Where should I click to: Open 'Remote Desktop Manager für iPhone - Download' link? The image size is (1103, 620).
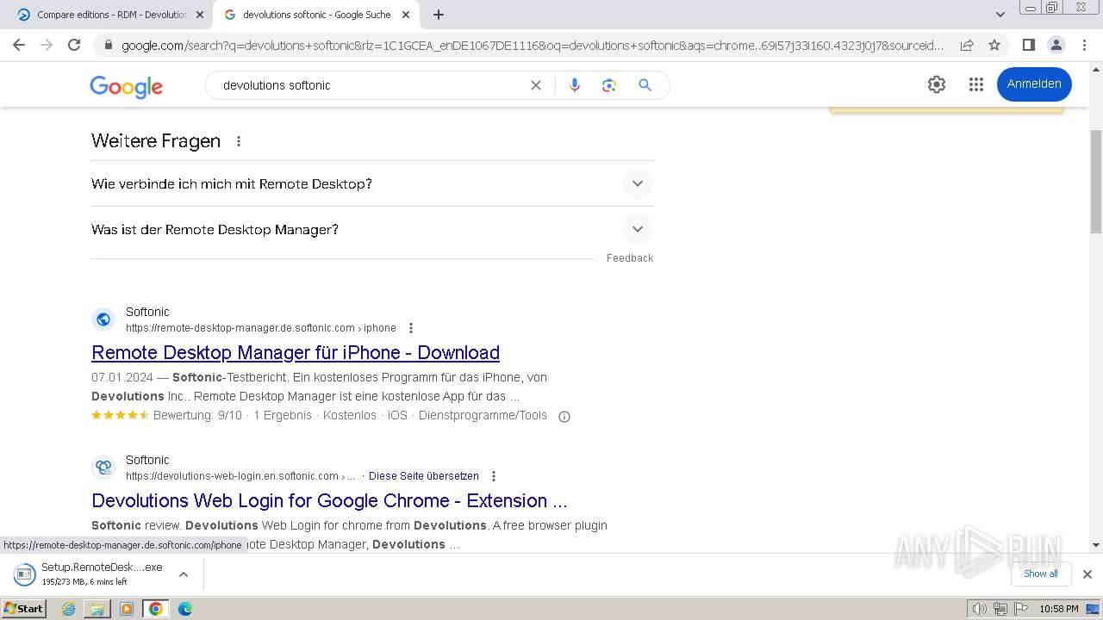296,353
